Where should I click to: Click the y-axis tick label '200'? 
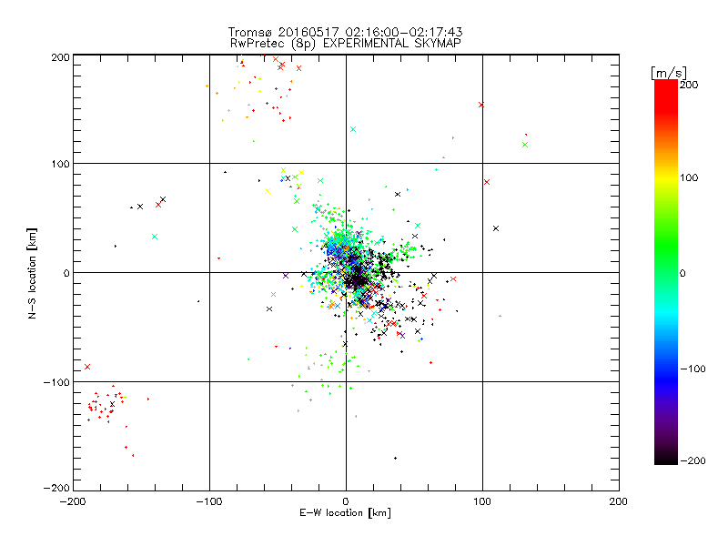61,58
